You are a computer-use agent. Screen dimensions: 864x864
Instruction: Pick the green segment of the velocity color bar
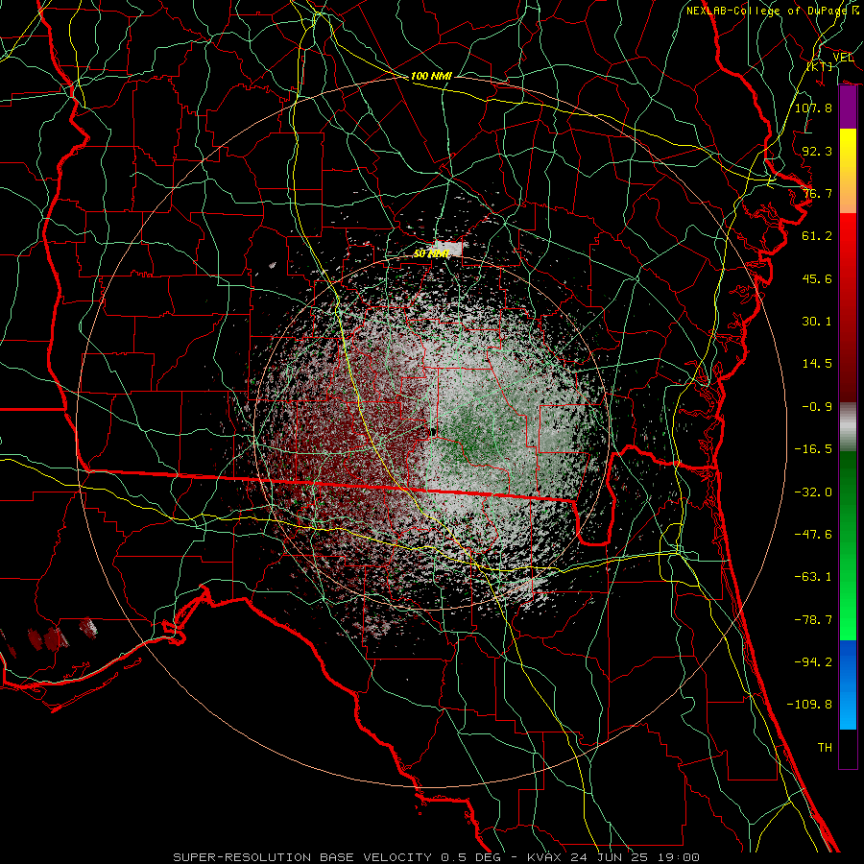coord(848,545)
